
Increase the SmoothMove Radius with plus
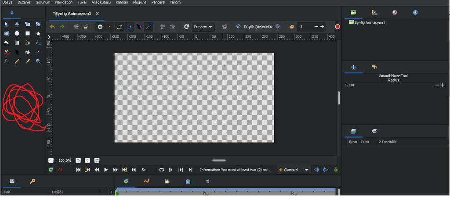click(443, 85)
